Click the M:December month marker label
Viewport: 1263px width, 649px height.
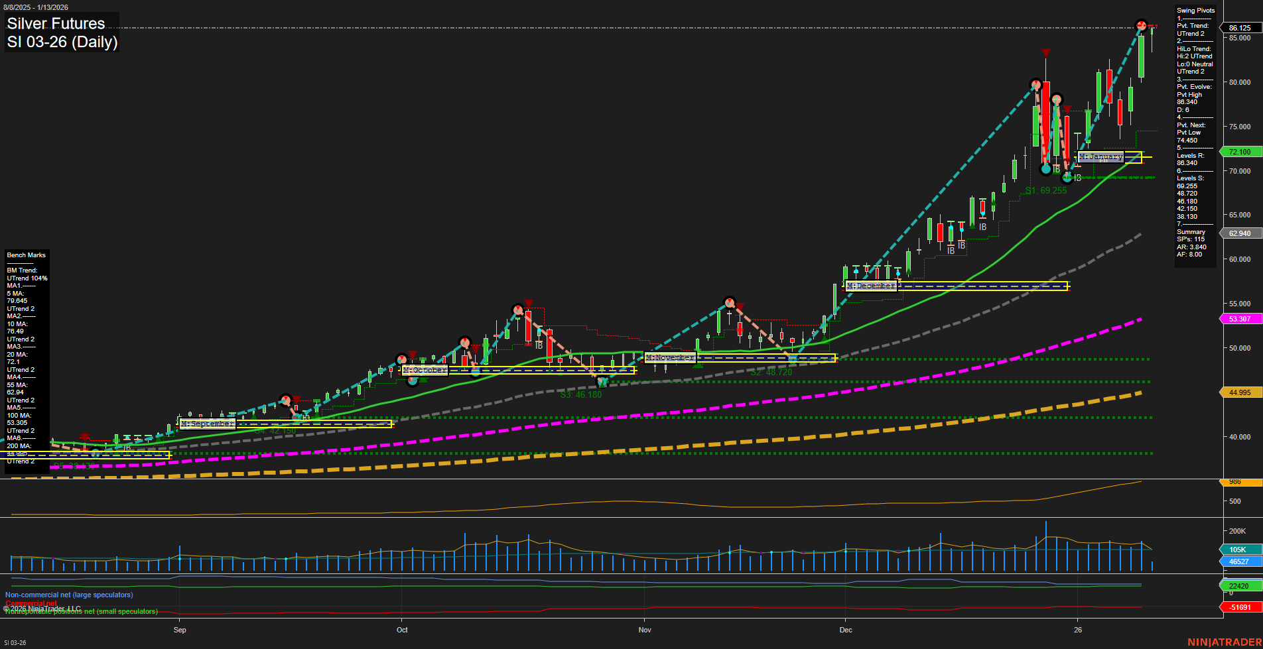(x=870, y=285)
